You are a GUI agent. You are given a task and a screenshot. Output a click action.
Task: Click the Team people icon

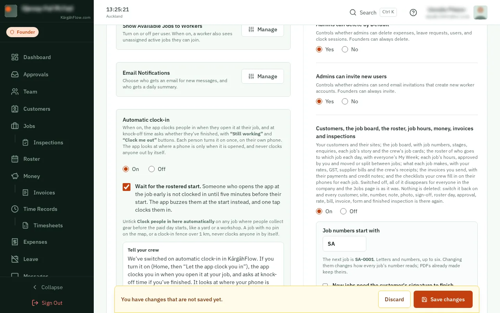pos(15,92)
